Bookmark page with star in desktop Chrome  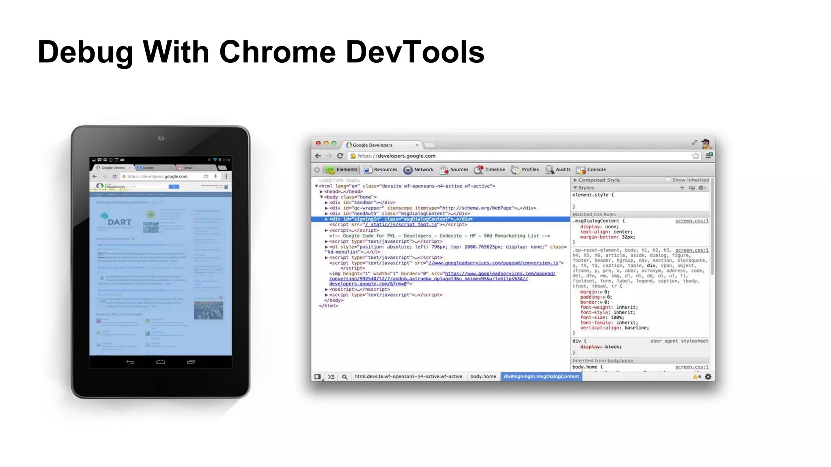pos(695,156)
